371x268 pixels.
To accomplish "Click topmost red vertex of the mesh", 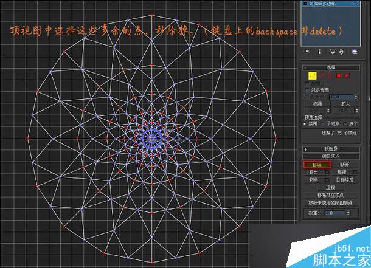I will point(152,15).
